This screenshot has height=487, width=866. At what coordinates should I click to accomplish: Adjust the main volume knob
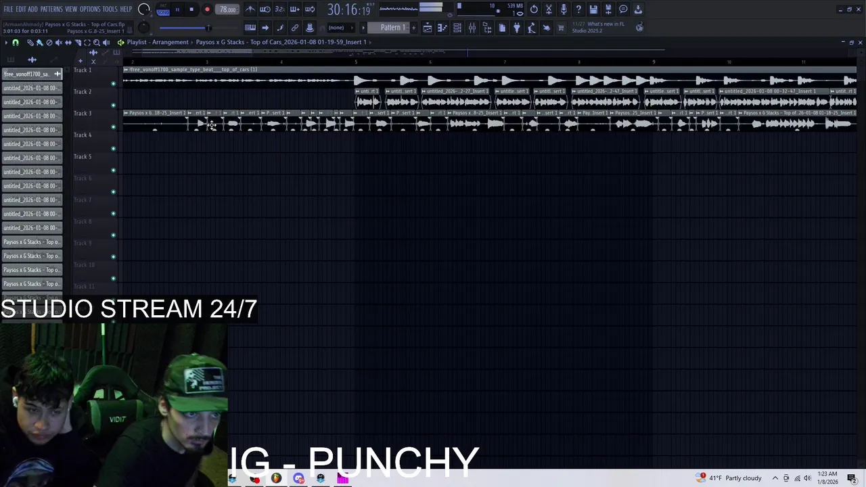coord(143,9)
